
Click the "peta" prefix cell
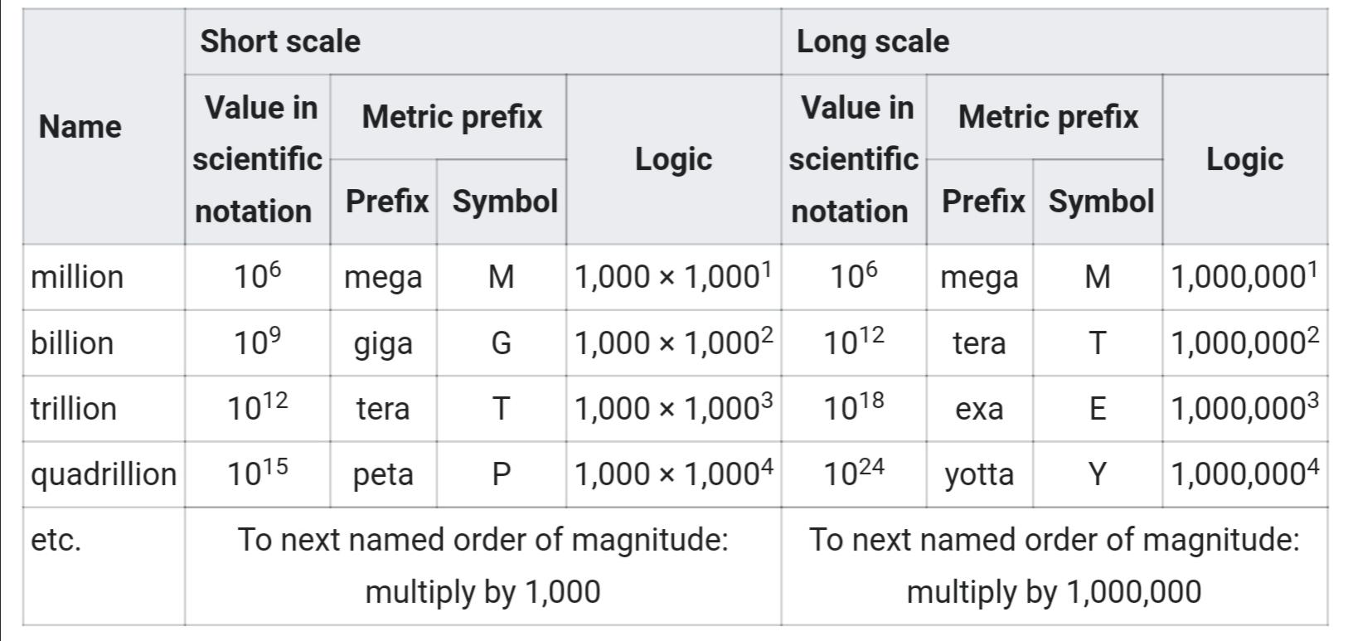pyautogui.click(x=383, y=474)
